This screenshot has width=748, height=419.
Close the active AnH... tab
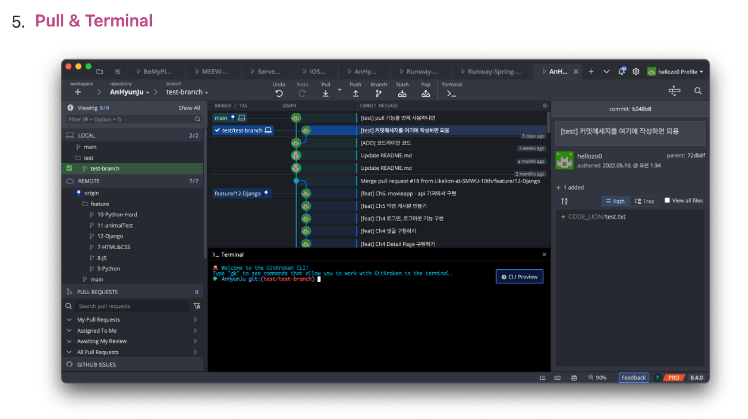pos(577,72)
